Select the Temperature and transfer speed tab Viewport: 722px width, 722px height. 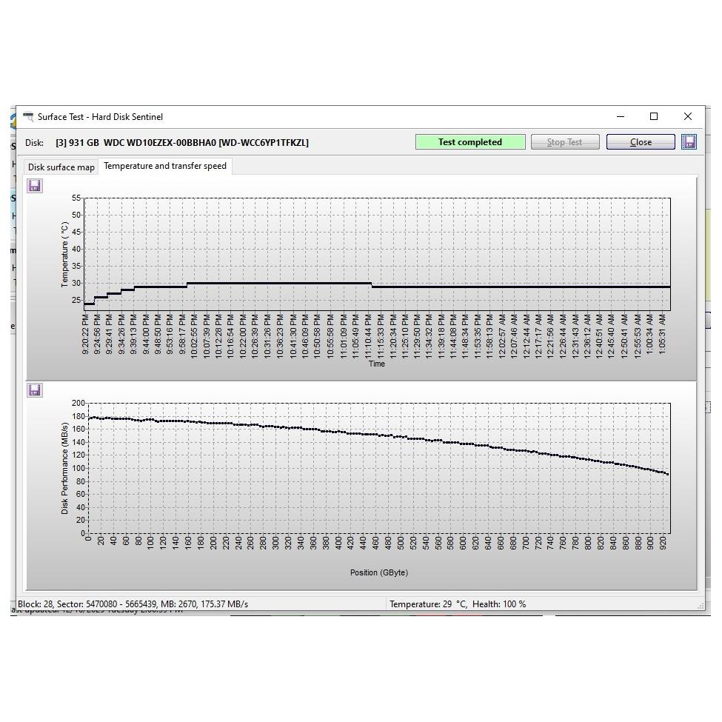[x=165, y=166]
